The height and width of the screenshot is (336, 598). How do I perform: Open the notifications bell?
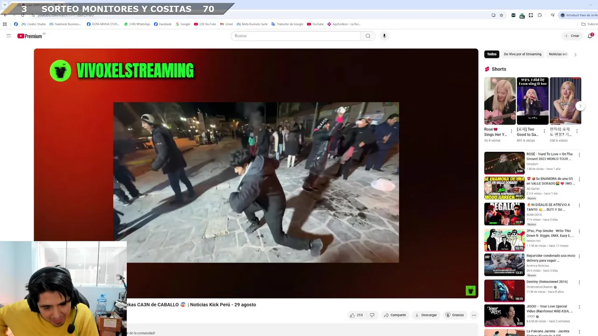coord(590,35)
